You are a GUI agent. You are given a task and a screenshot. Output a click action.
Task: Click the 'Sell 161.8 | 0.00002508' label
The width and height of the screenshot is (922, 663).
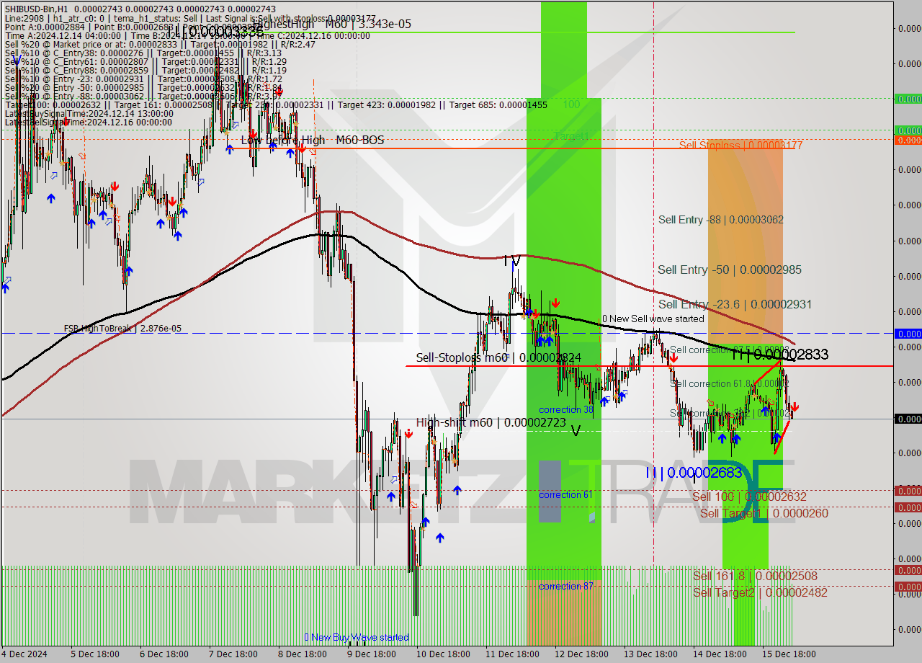pos(755,577)
